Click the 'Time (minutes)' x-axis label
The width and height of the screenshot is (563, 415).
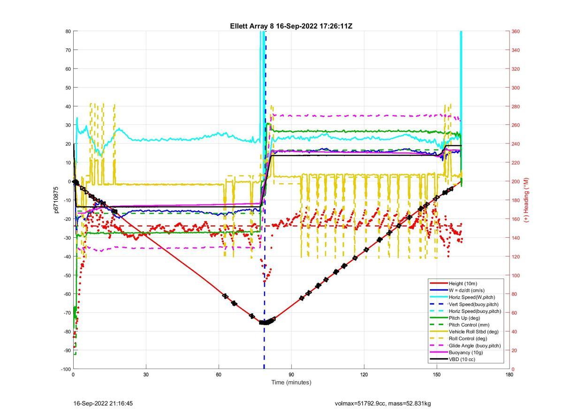[291, 382]
